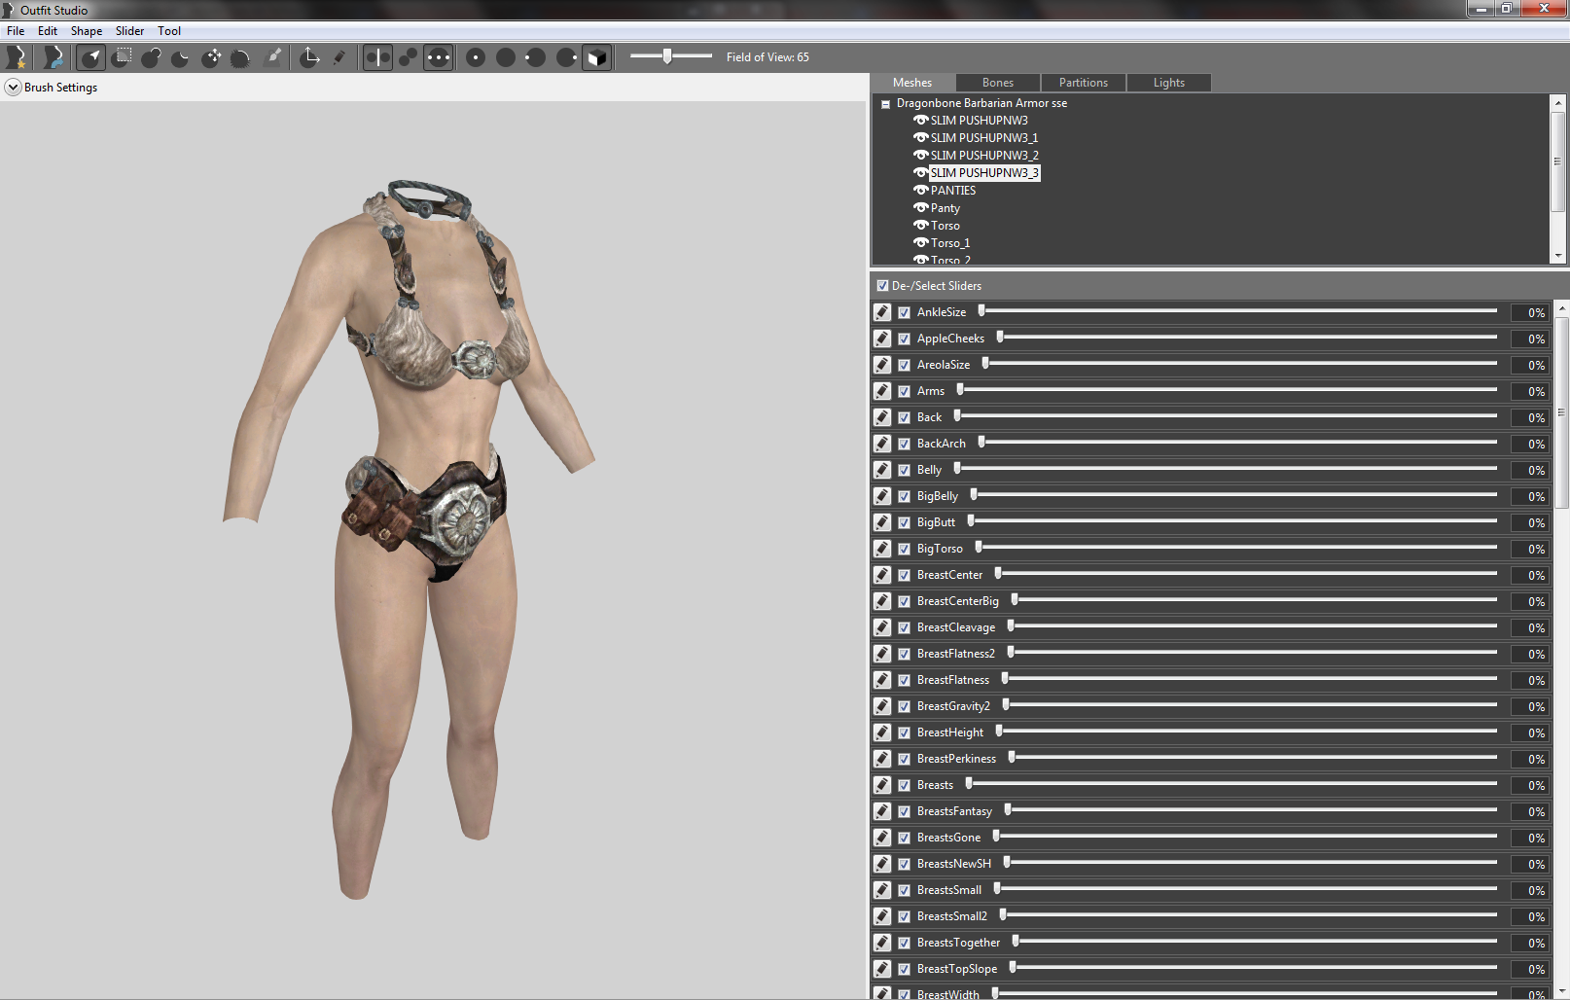Uncheck the De-/Select Sliders checkbox

pos(882,286)
